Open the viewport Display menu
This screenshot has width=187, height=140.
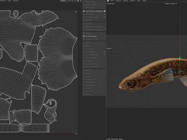point(125,1)
